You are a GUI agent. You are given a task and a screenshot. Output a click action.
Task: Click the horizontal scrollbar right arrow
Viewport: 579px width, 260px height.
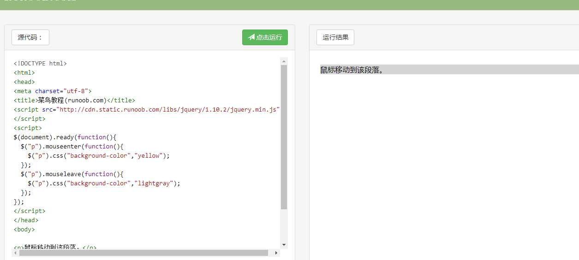pos(276,253)
